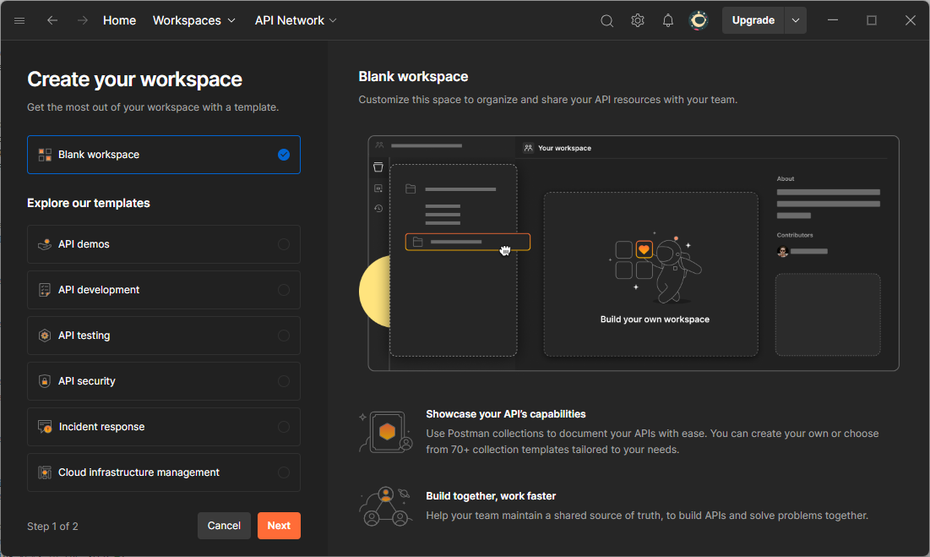
Task: Click the Upgrade button
Action: coord(753,20)
